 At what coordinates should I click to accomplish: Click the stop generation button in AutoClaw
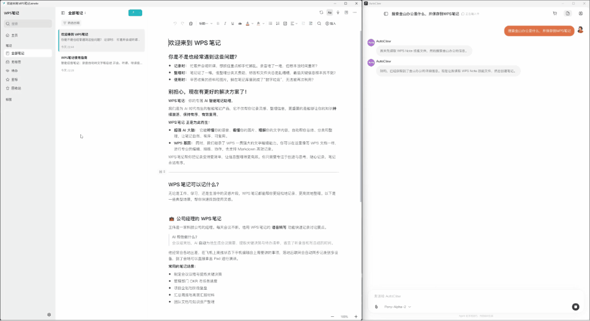coord(575,307)
